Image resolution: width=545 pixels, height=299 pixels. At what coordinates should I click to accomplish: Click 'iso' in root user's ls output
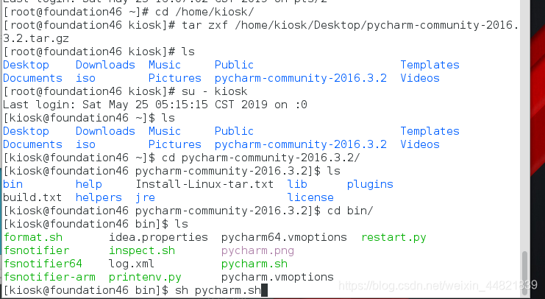pyautogui.click(x=85, y=78)
